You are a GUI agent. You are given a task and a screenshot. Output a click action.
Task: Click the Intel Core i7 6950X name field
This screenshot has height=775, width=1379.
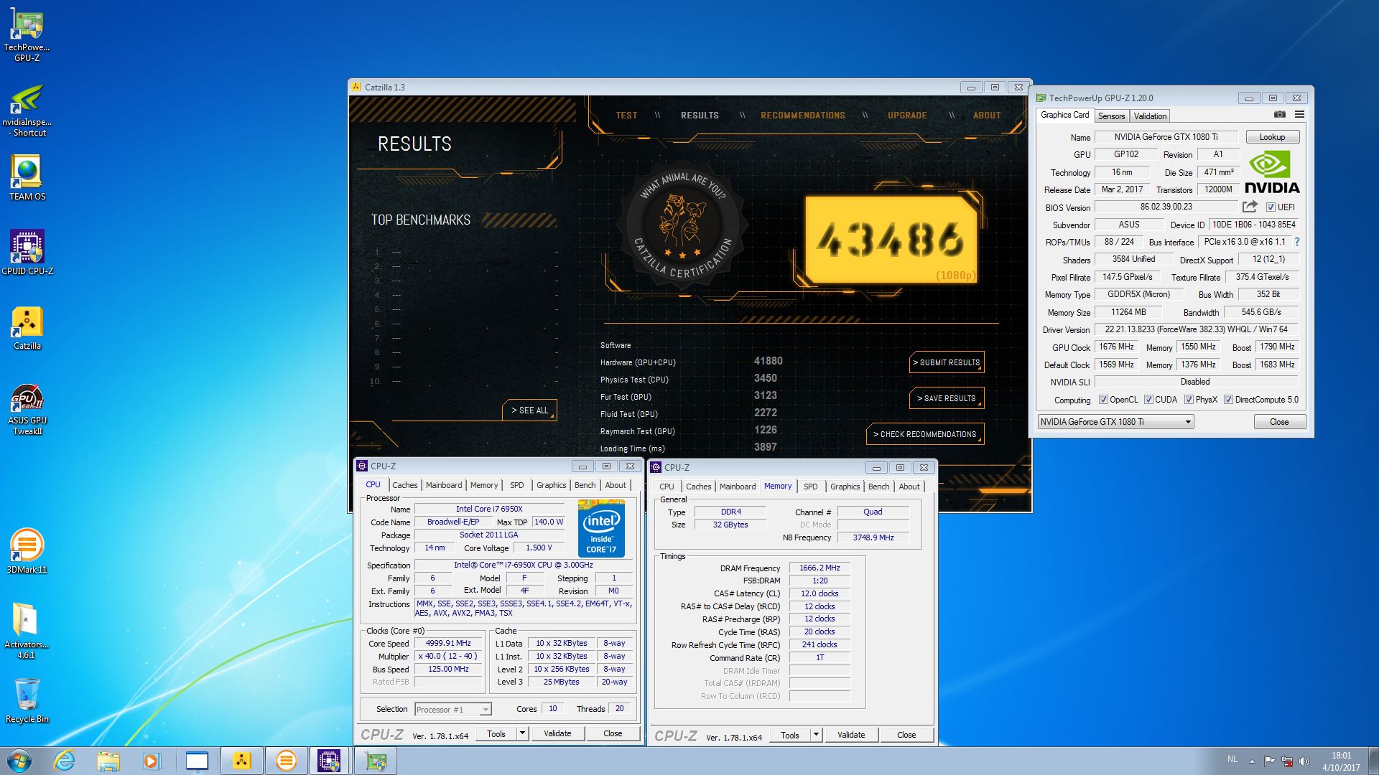489,509
